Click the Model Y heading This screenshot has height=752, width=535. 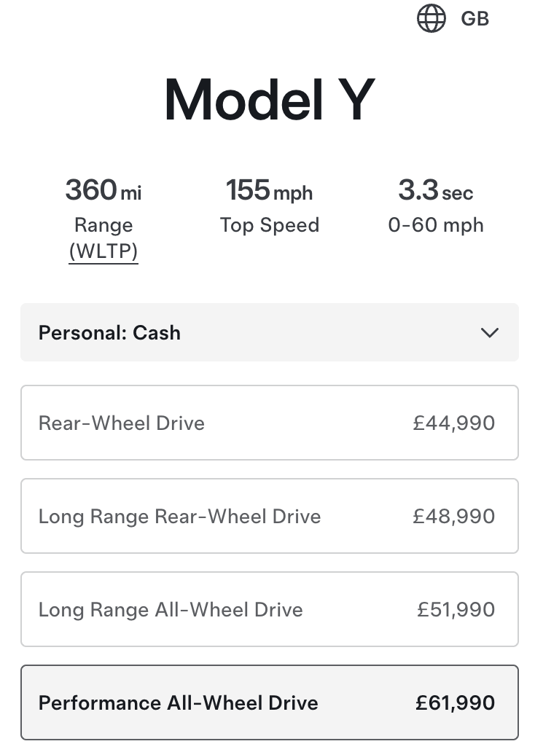pyautogui.click(x=269, y=100)
